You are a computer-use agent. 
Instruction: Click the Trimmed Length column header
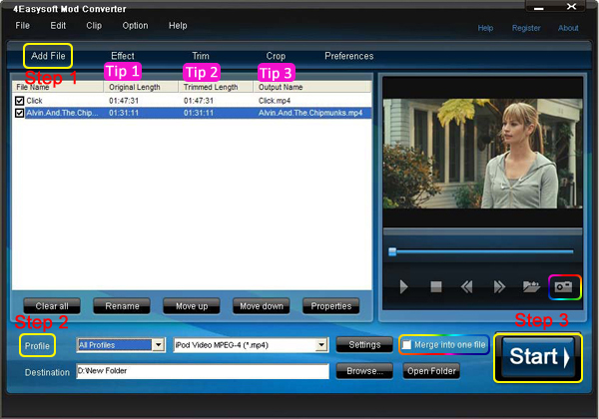point(216,87)
